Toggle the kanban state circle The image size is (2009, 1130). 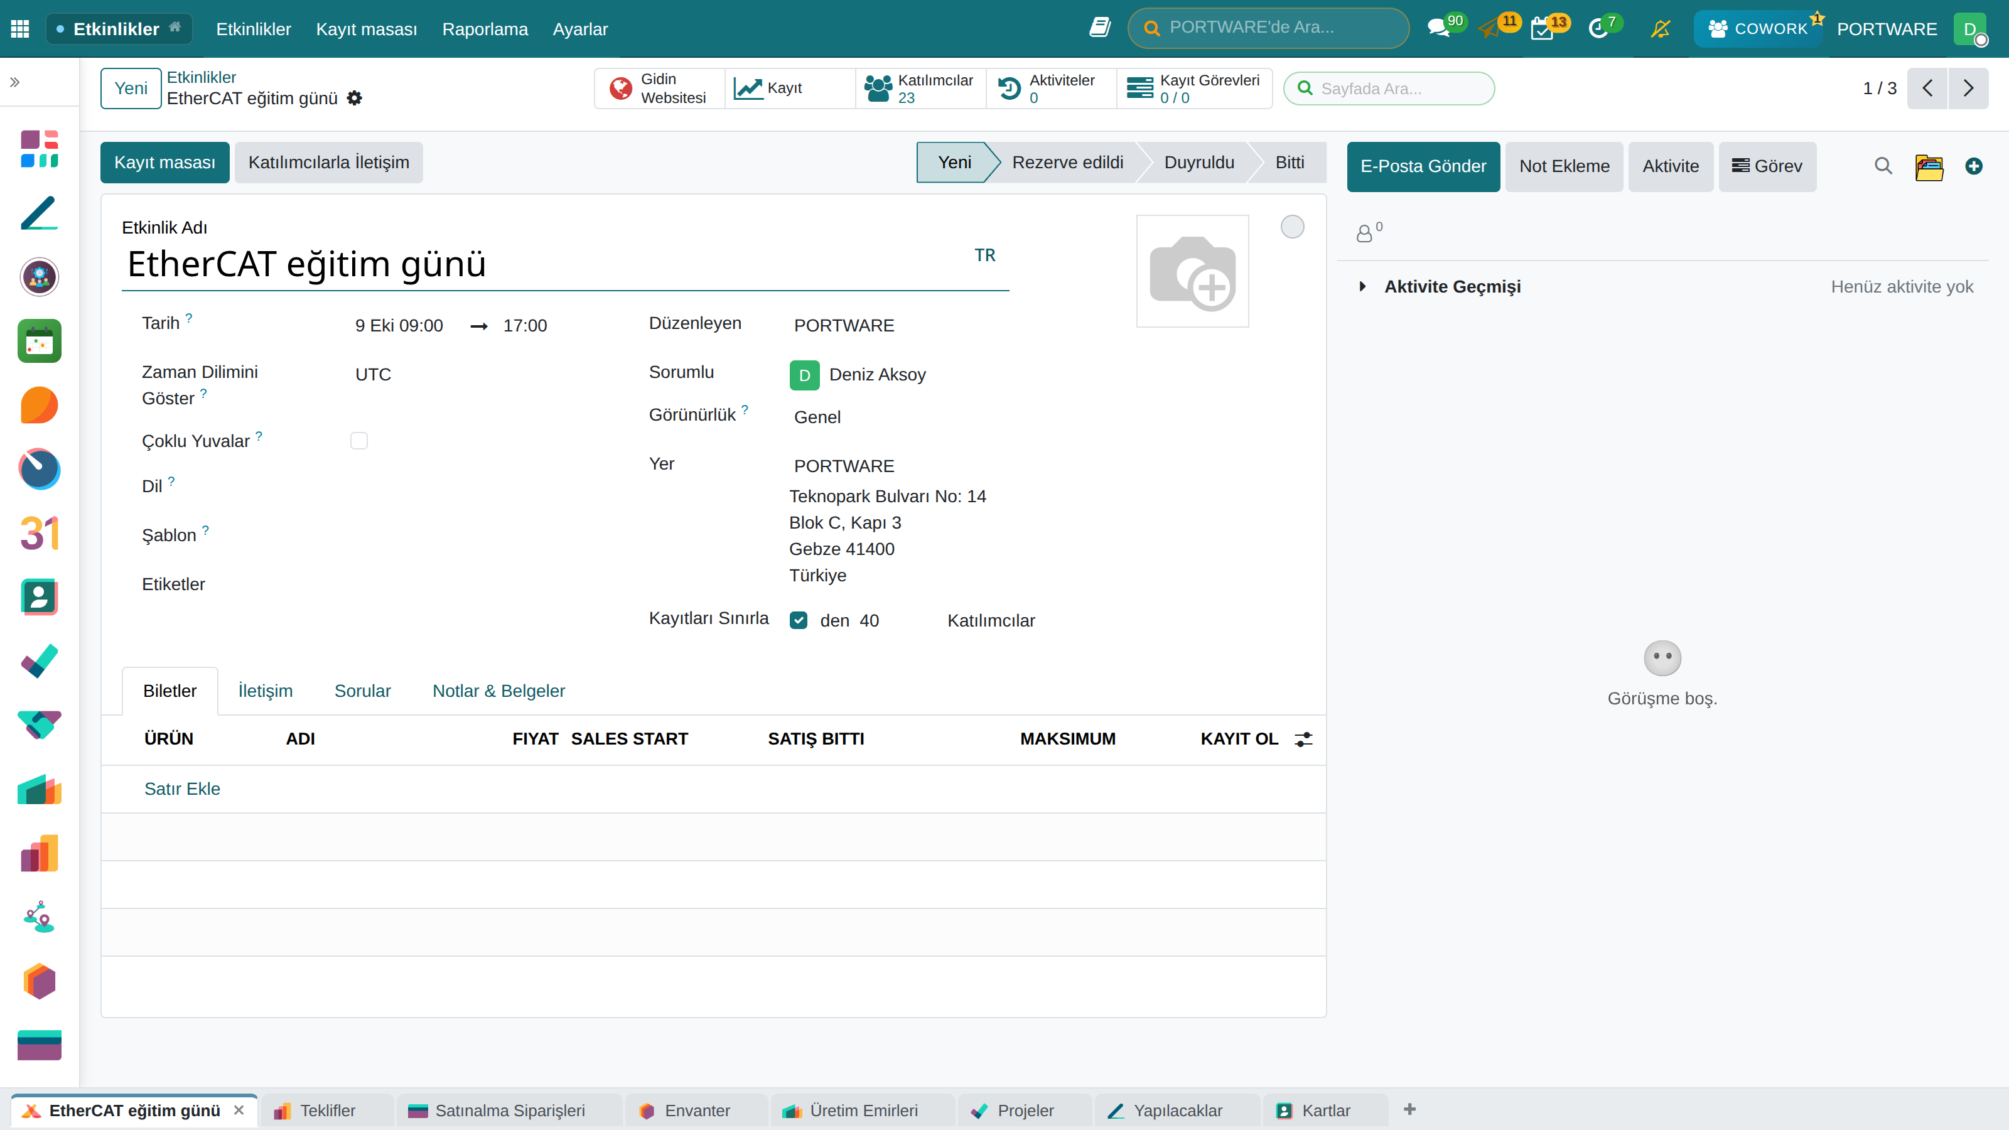click(1292, 227)
